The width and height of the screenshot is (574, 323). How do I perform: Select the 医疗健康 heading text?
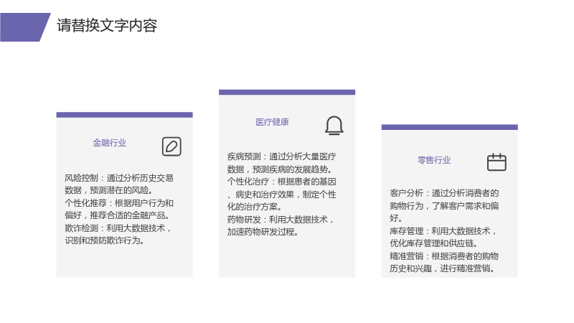272,122
